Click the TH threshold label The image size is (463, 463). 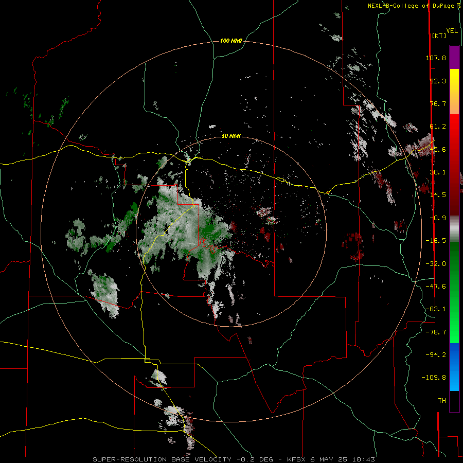(442, 401)
